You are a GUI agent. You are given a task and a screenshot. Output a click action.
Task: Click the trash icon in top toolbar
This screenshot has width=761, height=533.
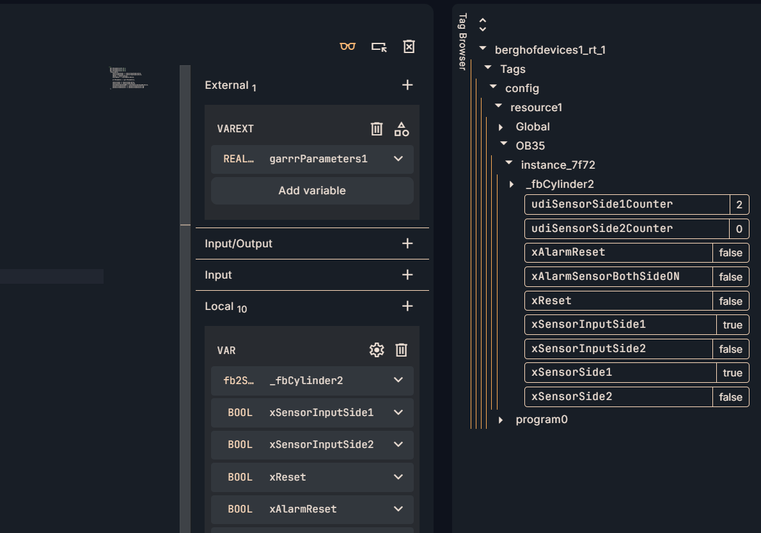tap(409, 47)
